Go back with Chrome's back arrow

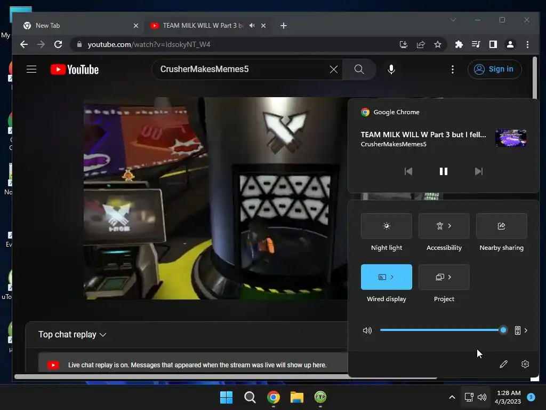(23, 44)
